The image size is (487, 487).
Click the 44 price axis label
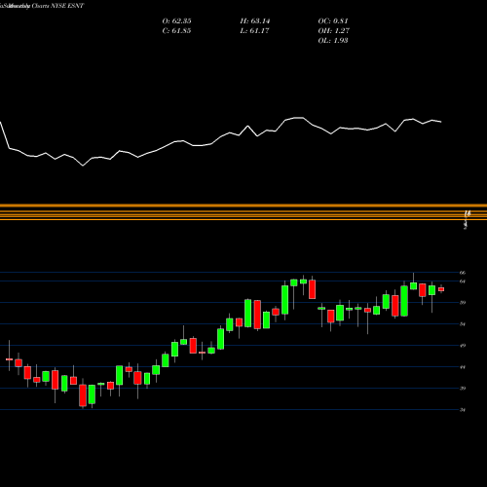pos(463,367)
